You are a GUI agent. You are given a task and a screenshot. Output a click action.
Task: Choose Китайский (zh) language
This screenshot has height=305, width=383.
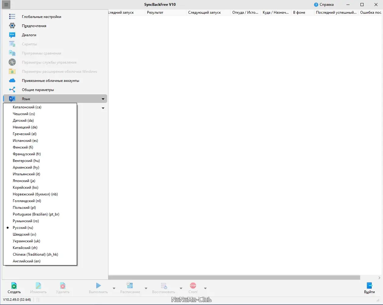(40, 248)
